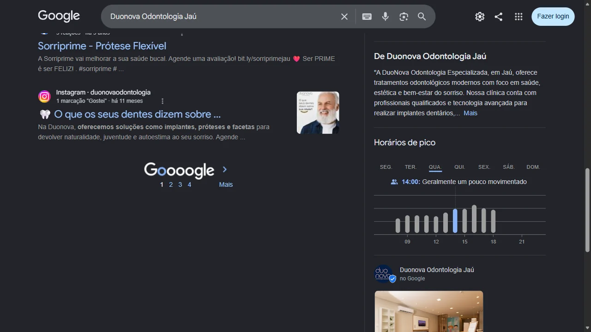Open the Google apps grid

(x=519, y=17)
